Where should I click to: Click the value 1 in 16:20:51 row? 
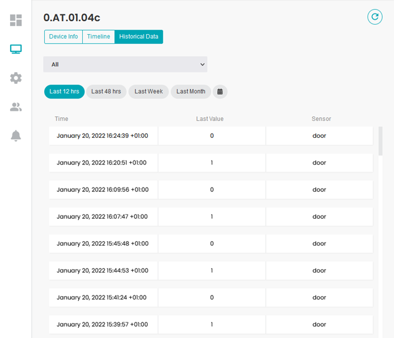tap(212, 163)
